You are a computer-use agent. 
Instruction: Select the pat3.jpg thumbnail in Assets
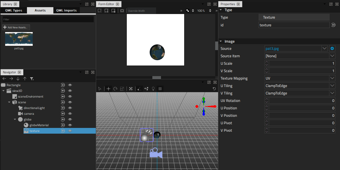click(x=19, y=39)
